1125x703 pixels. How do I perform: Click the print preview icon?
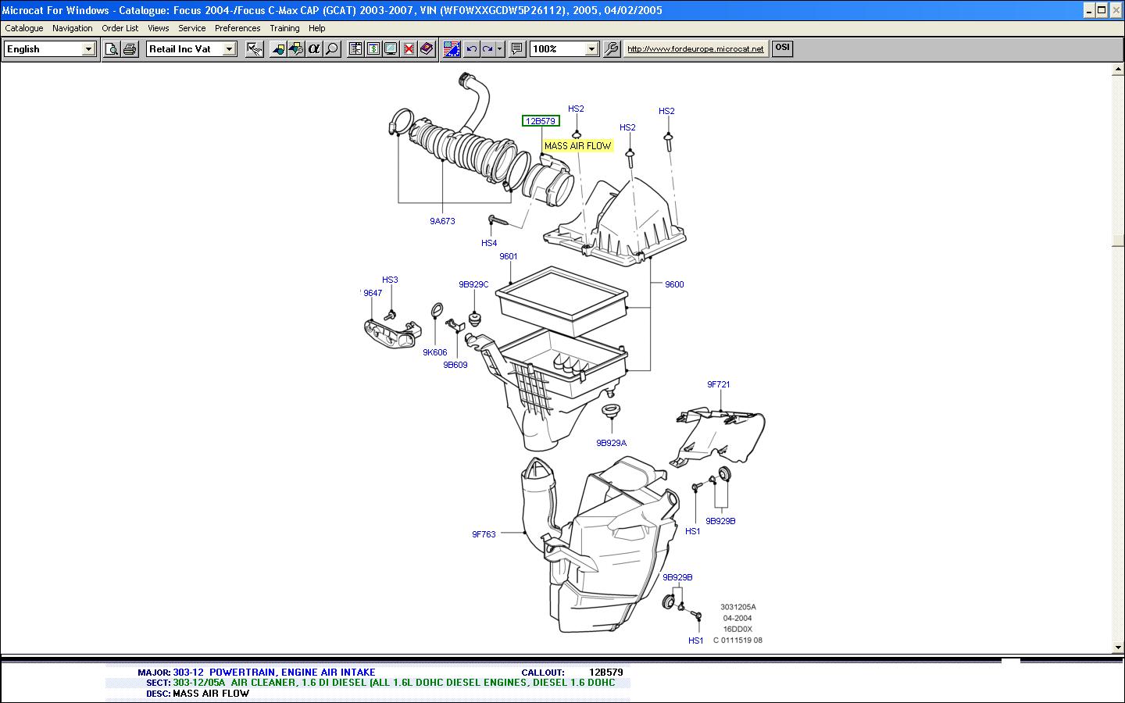point(112,49)
